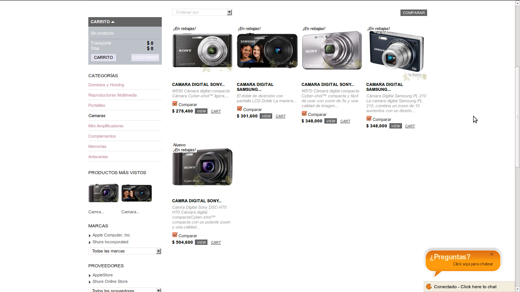Toggle Comparar for the Samsung PL 210 camera
The width and height of the screenshot is (520, 292).
coord(369,119)
